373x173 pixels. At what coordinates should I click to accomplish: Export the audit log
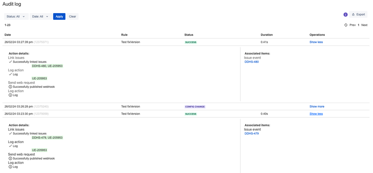358,15
